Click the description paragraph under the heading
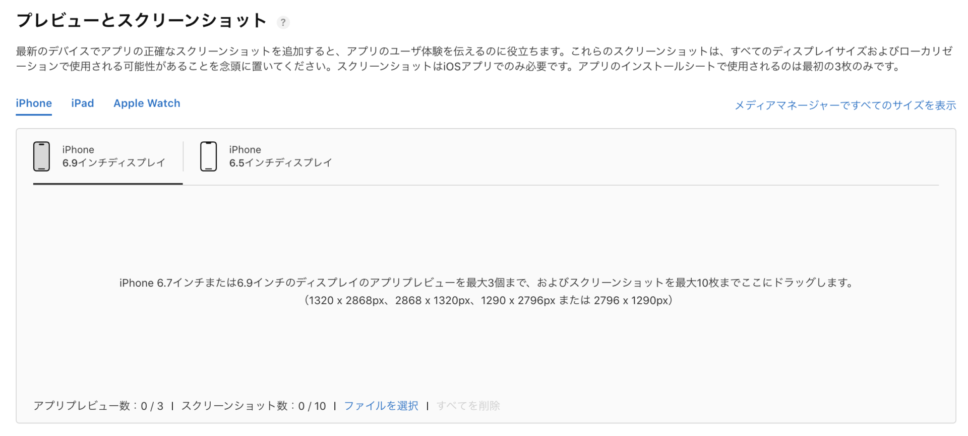The width and height of the screenshot is (968, 436). 485,59
